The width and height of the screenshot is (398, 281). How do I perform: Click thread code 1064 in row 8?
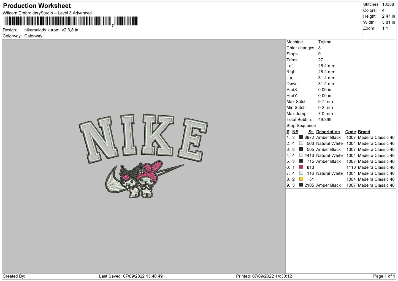(351, 179)
